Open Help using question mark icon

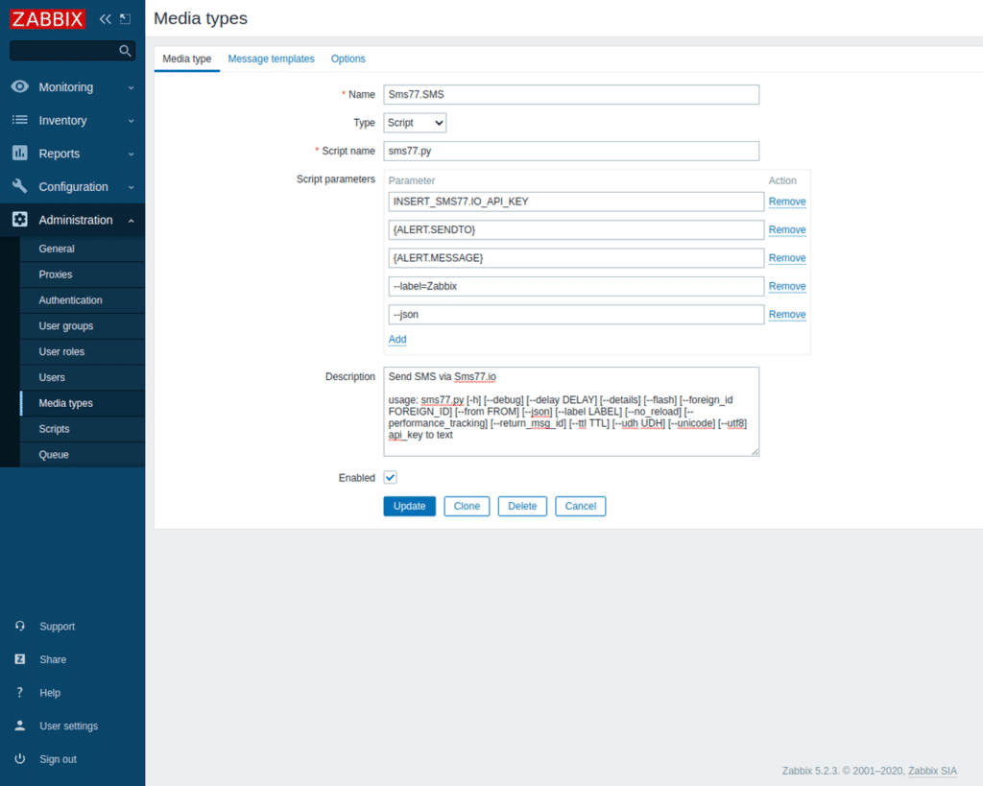(21, 692)
